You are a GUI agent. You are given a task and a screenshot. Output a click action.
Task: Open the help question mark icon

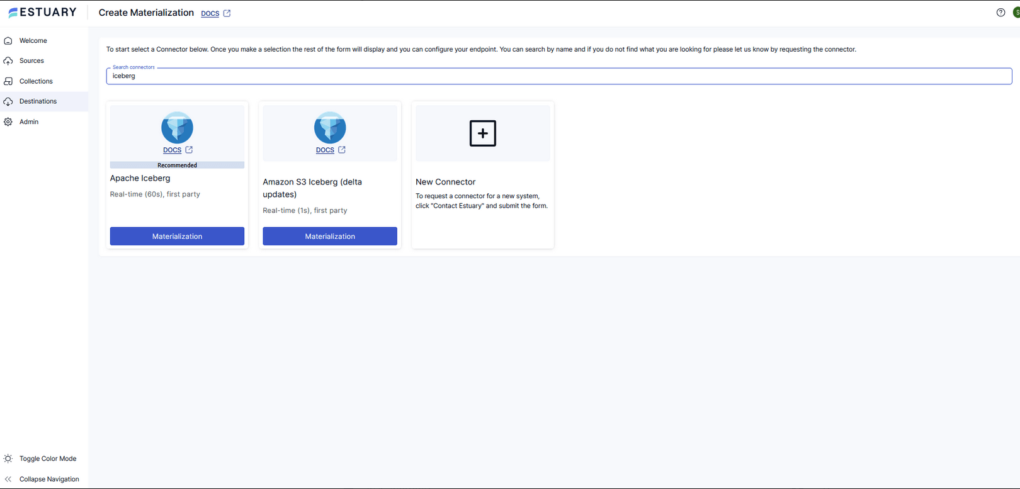pos(1000,13)
